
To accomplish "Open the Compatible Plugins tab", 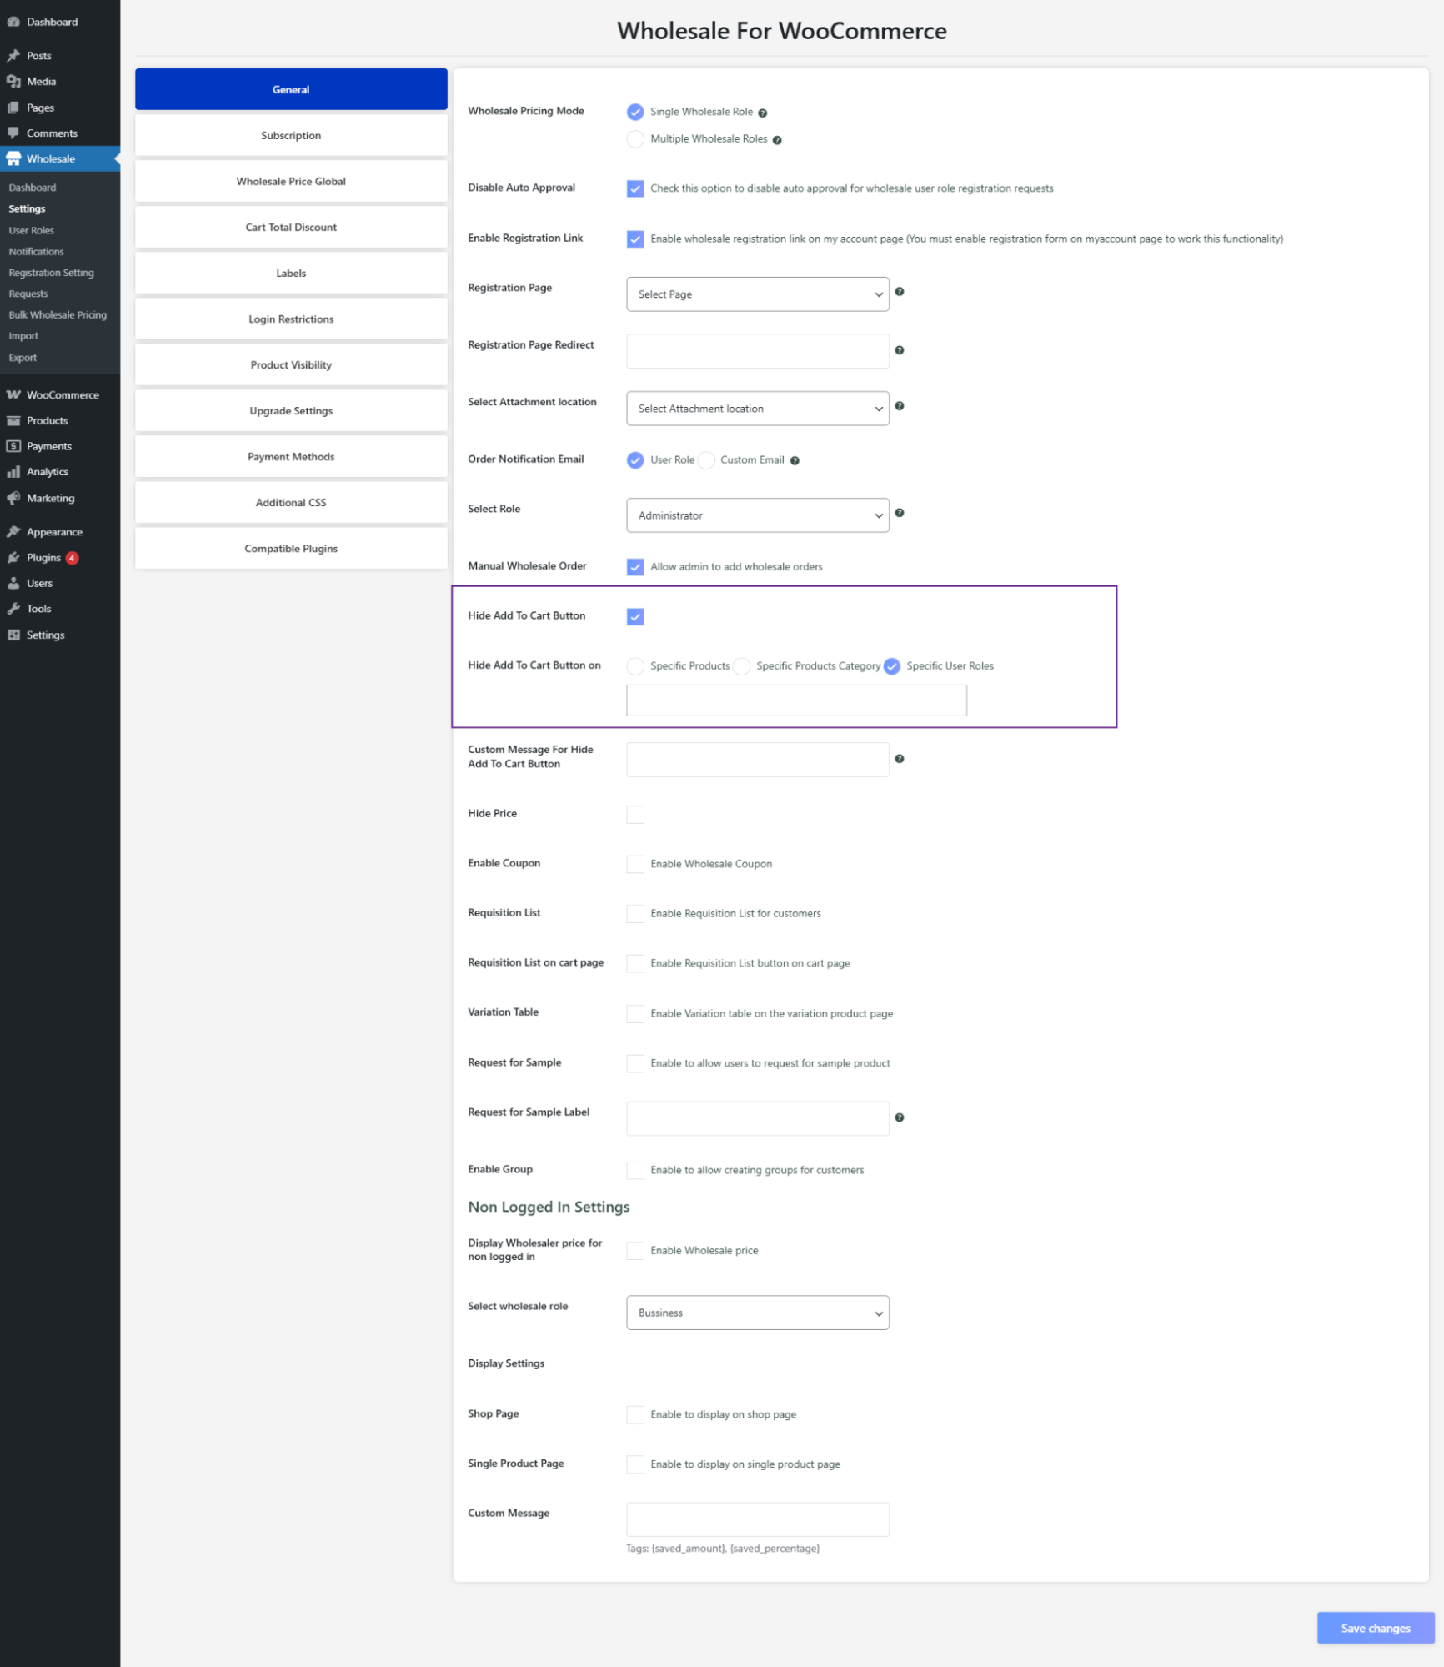I will [291, 548].
